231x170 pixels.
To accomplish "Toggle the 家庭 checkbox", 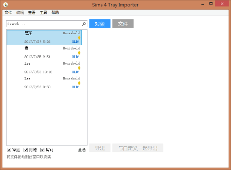I will tap(9, 150).
